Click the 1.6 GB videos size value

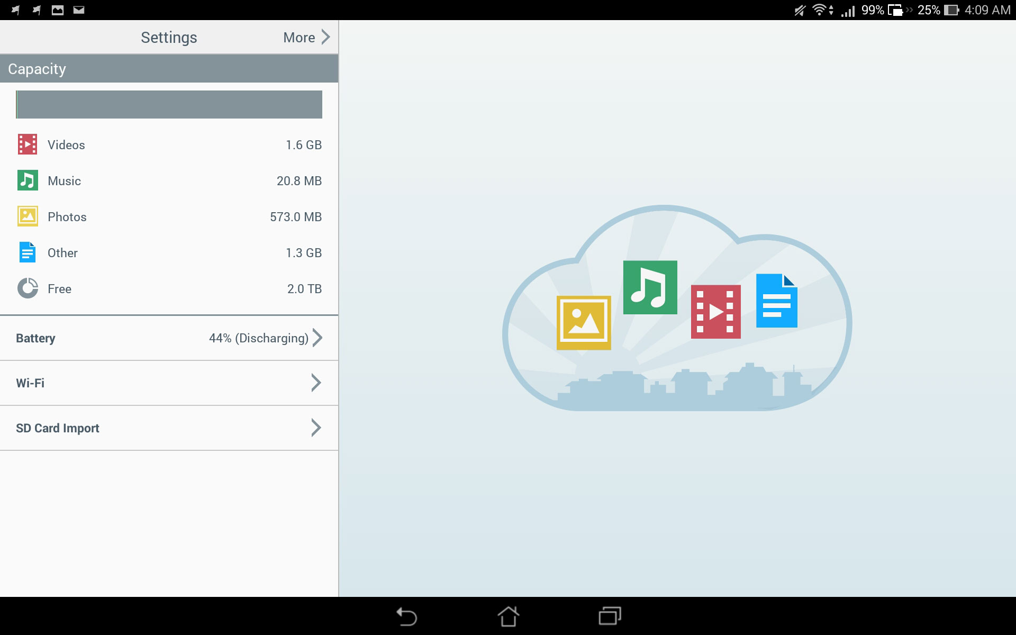point(304,145)
